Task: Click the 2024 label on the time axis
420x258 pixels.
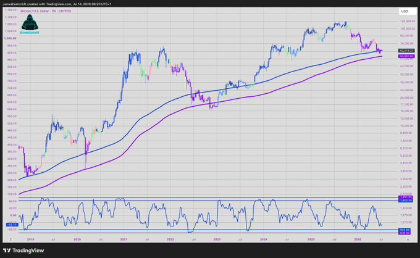Action: [x=264, y=239]
